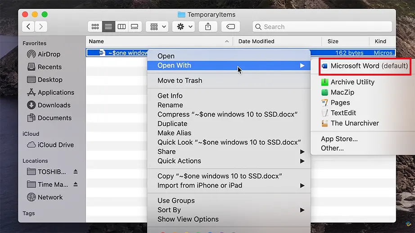Choose Compress "~$one windows 10 to SSD.docx"

click(229, 114)
